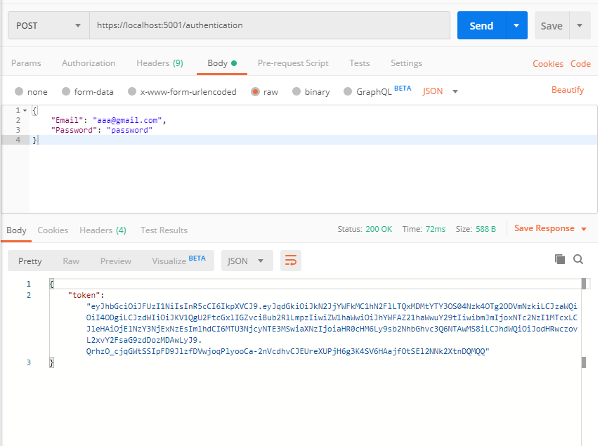The width and height of the screenshot is (600, 446).
Task: Open request Body tab
Action: (222, 63)
